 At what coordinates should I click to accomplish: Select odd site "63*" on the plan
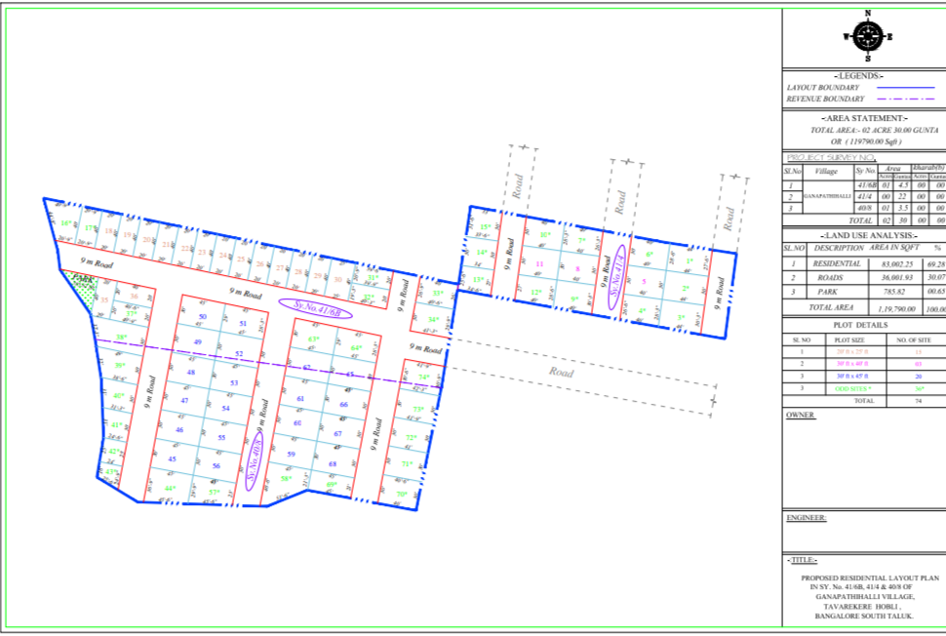pos(314,339)
